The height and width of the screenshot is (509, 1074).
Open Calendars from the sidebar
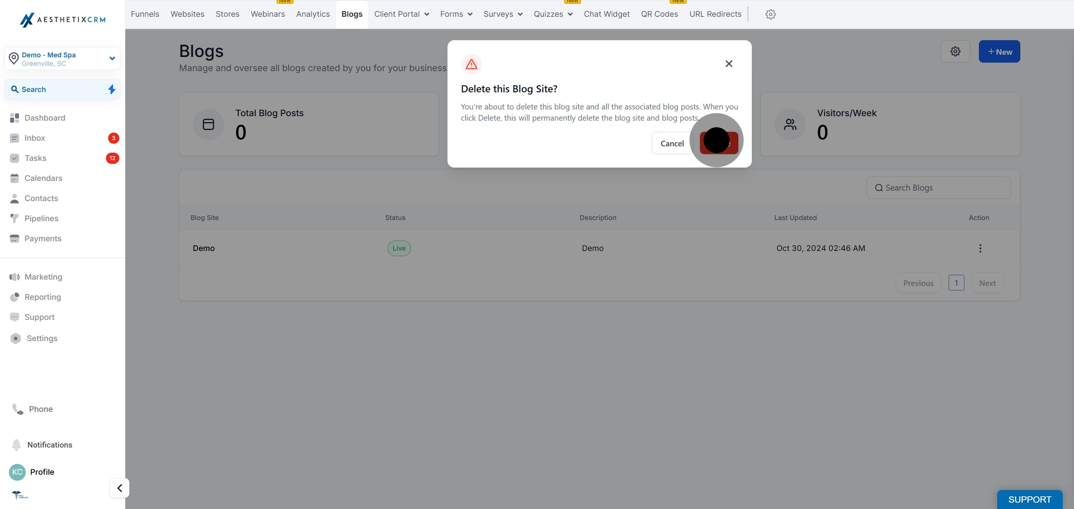pos(43,178)
